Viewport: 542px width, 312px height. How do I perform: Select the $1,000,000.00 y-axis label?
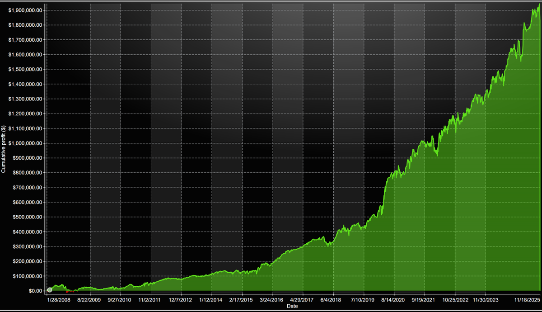26,143
